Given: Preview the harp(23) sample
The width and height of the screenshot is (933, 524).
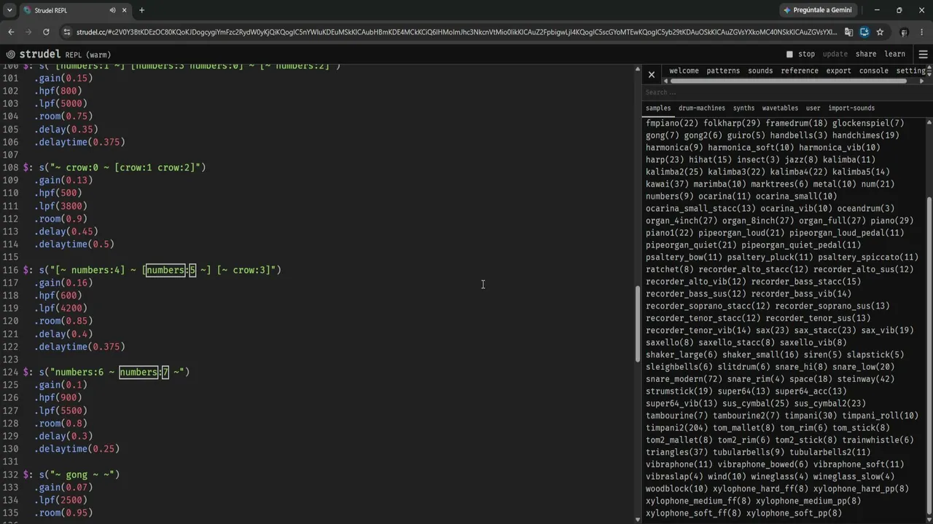Looking at the screenshot, I should pos(665,159).
